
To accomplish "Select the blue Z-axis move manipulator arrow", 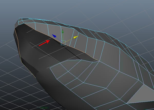I will 54,36.
